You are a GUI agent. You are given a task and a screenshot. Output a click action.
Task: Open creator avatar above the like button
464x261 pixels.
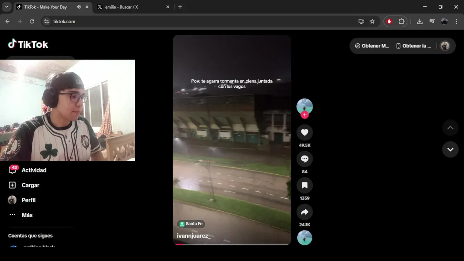(x=304, y=106)
